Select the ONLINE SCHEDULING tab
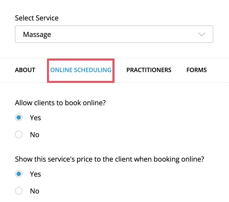 [81, 70]
